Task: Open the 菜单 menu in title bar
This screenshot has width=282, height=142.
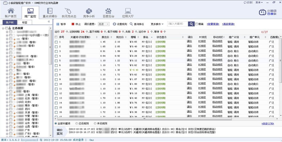Action: pos(259,3)
